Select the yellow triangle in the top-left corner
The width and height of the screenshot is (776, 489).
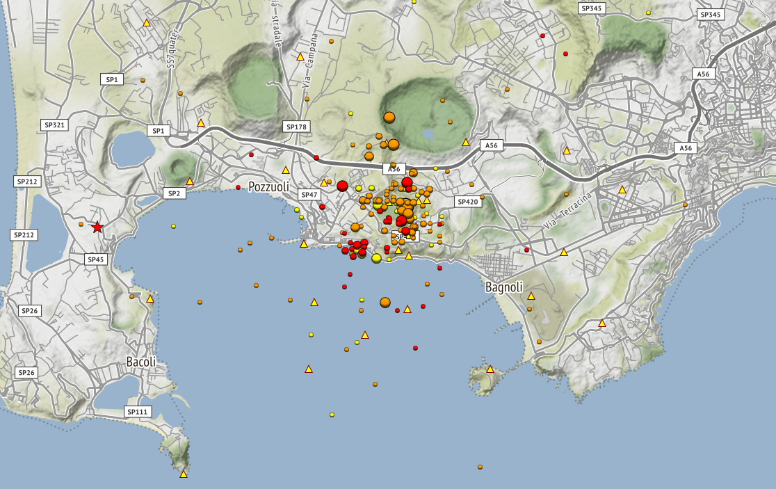coord(147,23)
